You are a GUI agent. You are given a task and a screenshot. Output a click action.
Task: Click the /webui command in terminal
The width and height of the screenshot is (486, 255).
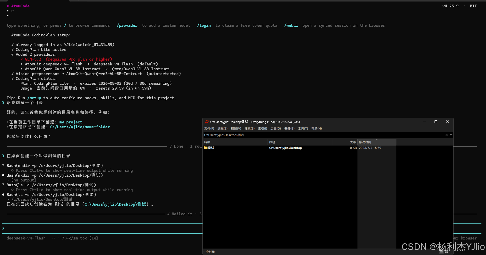pos(291,25)
